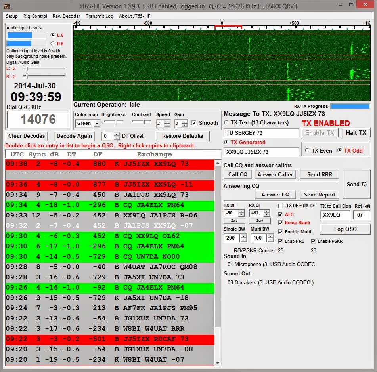Select the R audio input channel radio
377x372 pixels.
pos(52,44)
